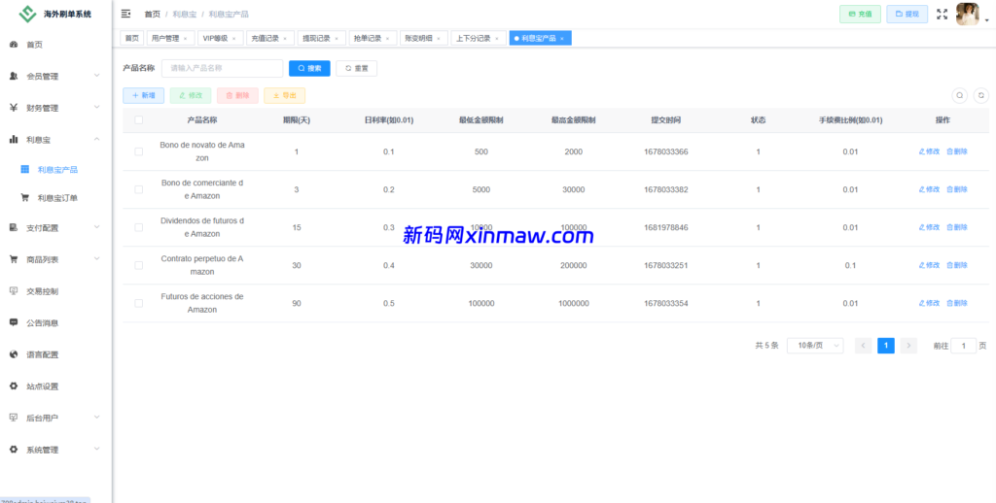The width and height of the screenshot is (996, 503).
Task: Select all rows with header checkbox
Action: [138, 119]
